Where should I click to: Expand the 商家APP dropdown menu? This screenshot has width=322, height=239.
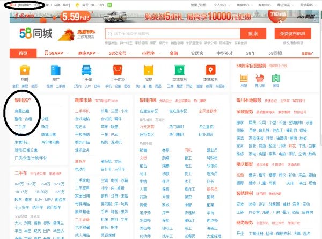[x=98, y=53]
